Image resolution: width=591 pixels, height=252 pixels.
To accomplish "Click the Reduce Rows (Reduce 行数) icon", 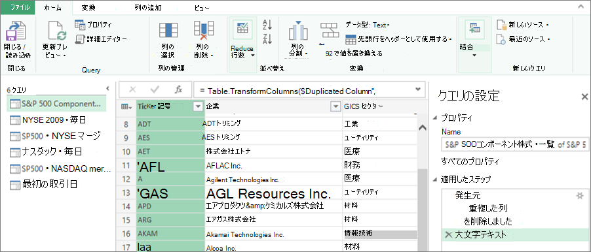I will click(x=242, y=29).
